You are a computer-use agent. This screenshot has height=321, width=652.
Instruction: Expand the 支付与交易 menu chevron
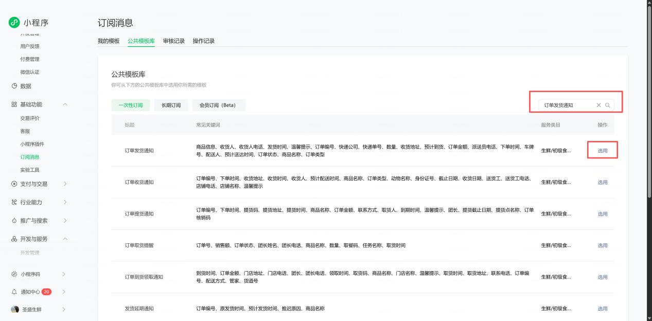65,184
